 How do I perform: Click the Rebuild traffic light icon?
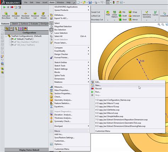114,2
